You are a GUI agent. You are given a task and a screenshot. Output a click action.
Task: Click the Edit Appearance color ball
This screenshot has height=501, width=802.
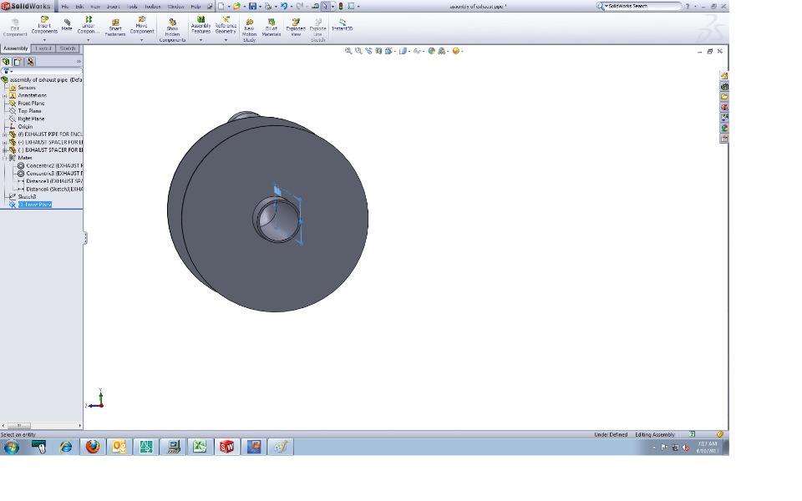tap(432, 51)
